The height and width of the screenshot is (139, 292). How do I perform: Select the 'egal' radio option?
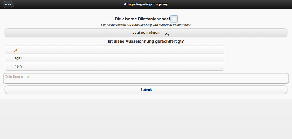coord(115,58)
